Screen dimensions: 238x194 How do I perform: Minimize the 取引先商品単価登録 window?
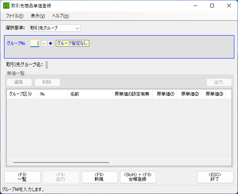click(195, 6)
